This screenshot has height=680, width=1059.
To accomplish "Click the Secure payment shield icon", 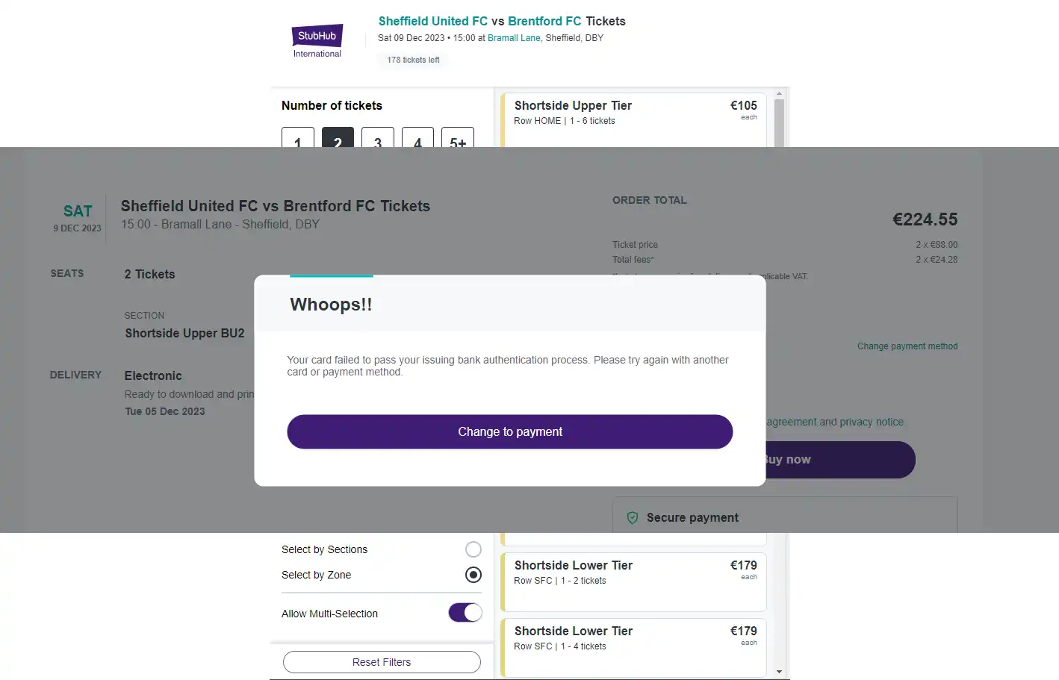I will pyautogui.click(x=633, y=517).
